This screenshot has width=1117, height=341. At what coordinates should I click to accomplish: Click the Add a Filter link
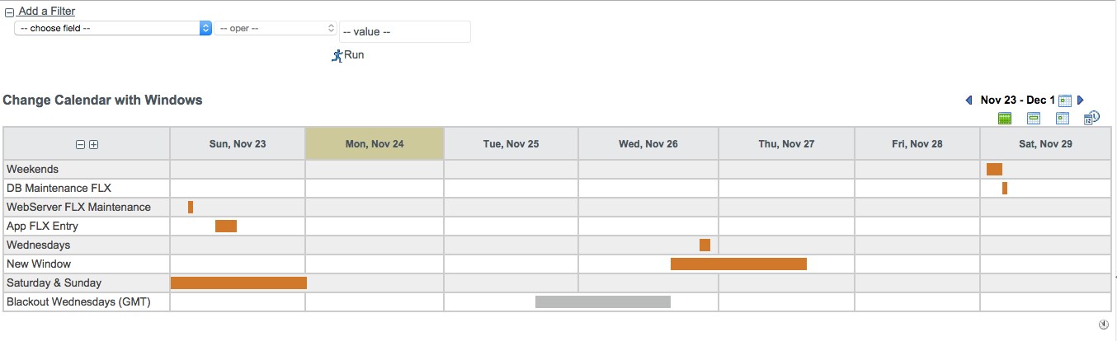tap(46, 12)
